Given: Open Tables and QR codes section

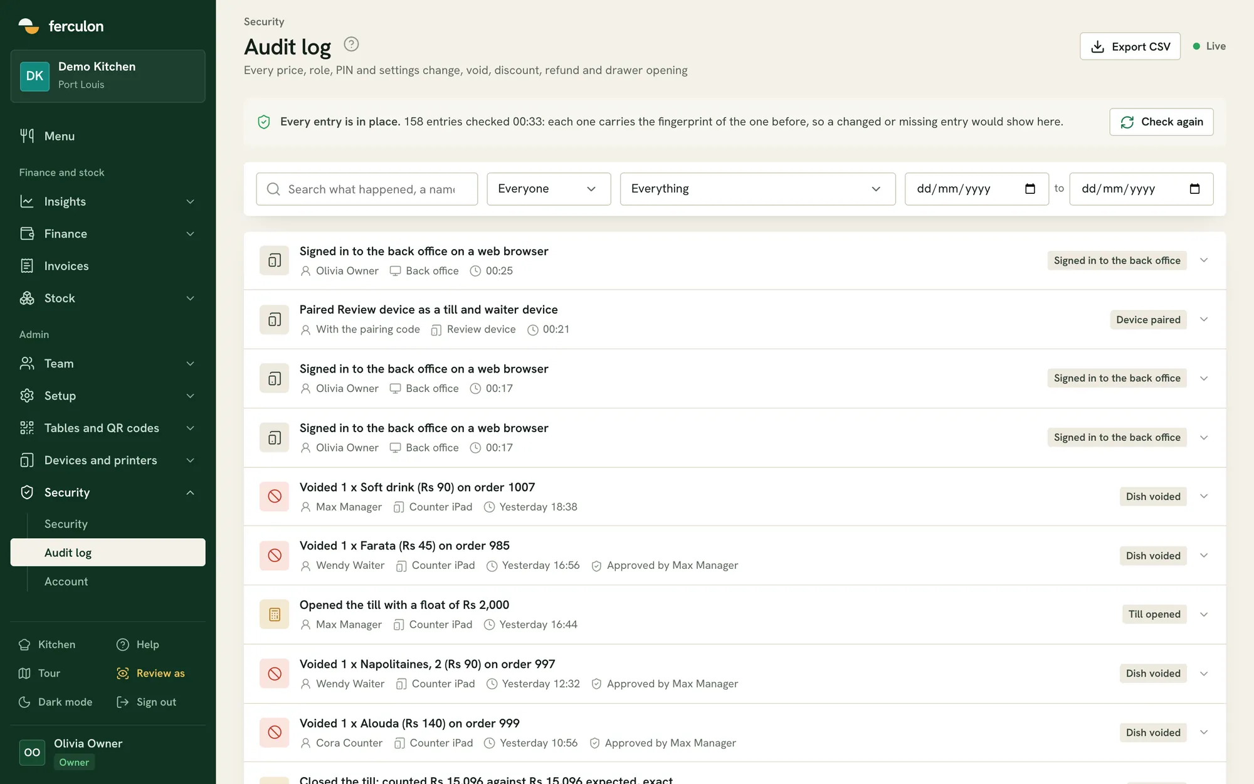Looking at the screenshot, I should coord(108,428).
